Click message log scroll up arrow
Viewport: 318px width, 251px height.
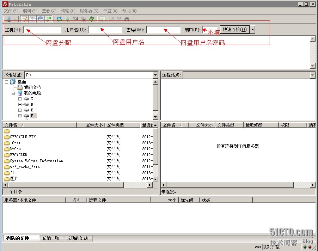(x=312, y=39)
